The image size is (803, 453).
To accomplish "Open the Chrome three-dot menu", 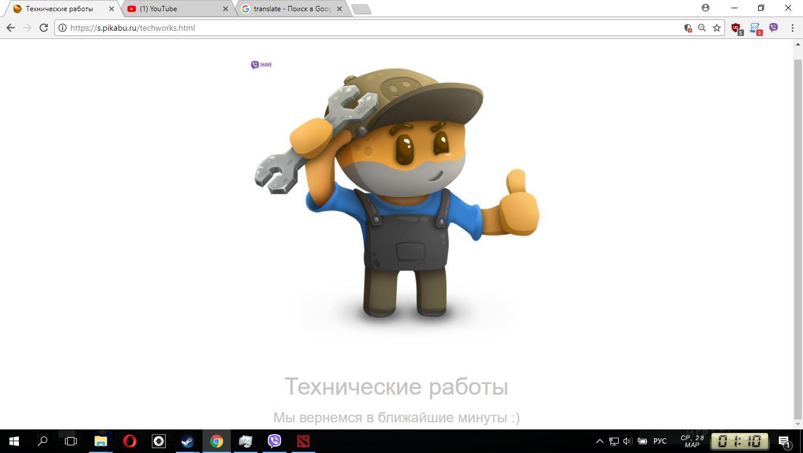I will pos(792,28).
